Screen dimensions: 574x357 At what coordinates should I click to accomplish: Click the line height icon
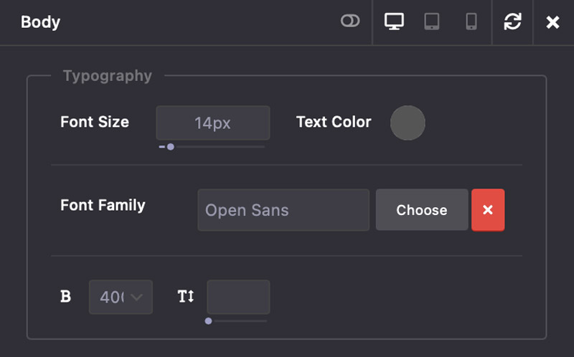[186, 296]
